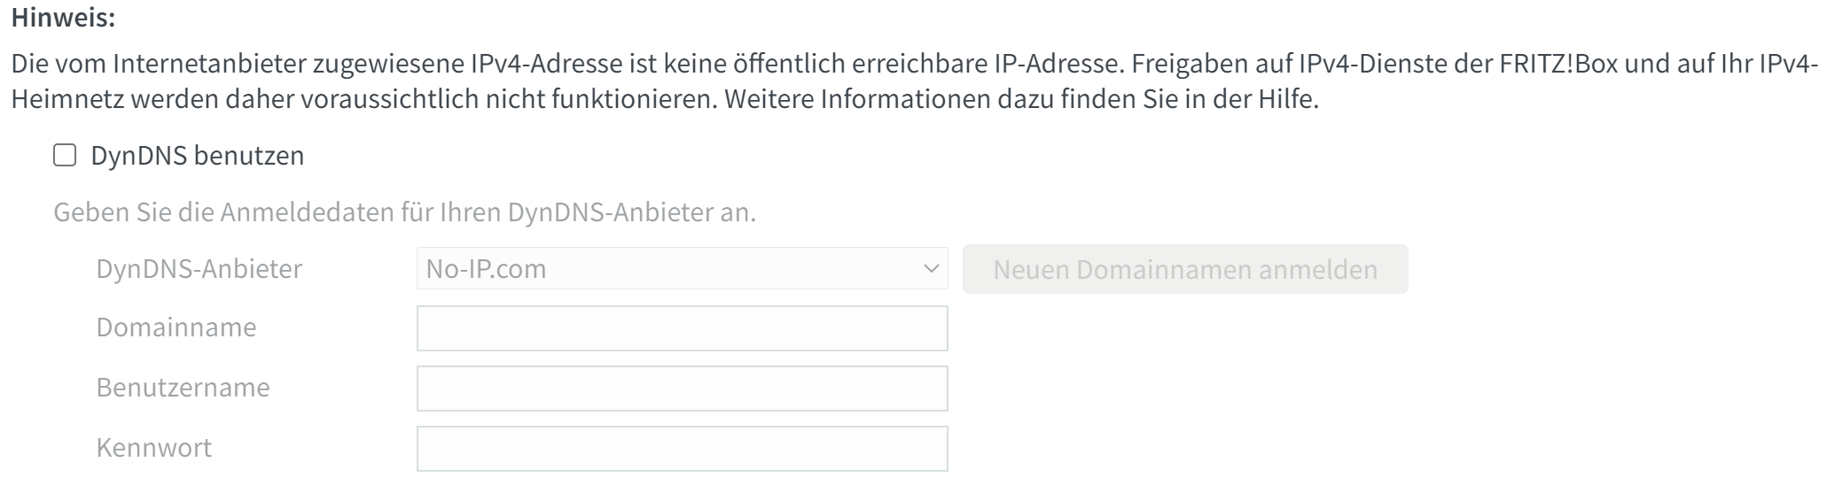Click the DynDNS-Anbieter label
Viewport: 1827px width, 485px height.
tap(199, 269)
